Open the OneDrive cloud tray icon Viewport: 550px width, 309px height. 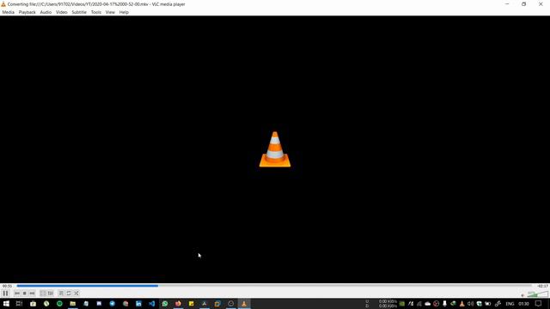pos(428,304)
